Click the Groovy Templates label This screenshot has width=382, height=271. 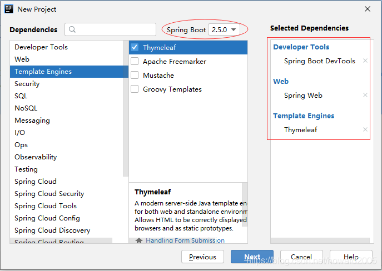pyautogui.click(x=172, y=89)
